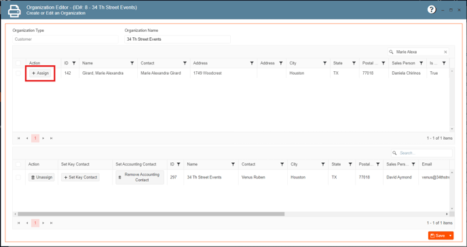
Task: Open State column filter in upper grid
Action: click(x=354, y=63)
